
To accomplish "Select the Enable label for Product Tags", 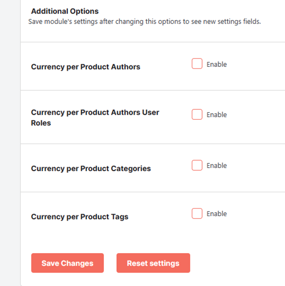I will tap(217, 214).
